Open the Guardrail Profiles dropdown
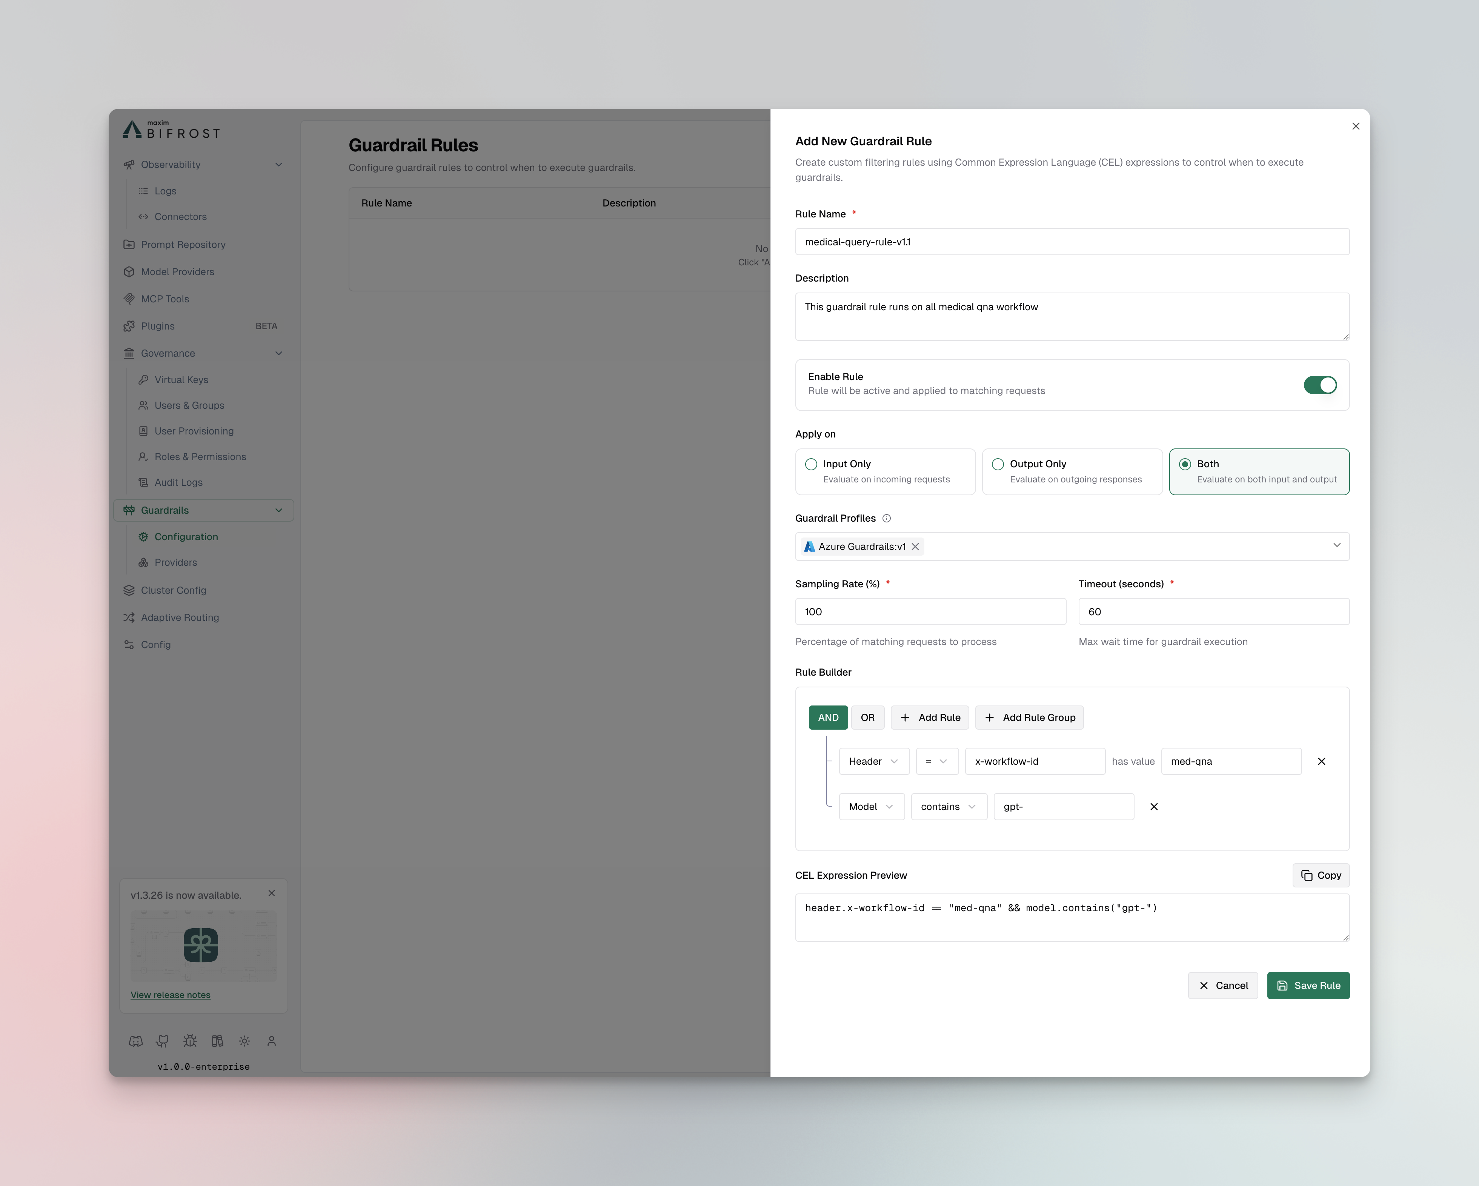The image size is (1479, 1186). [x=1337, y=546]
